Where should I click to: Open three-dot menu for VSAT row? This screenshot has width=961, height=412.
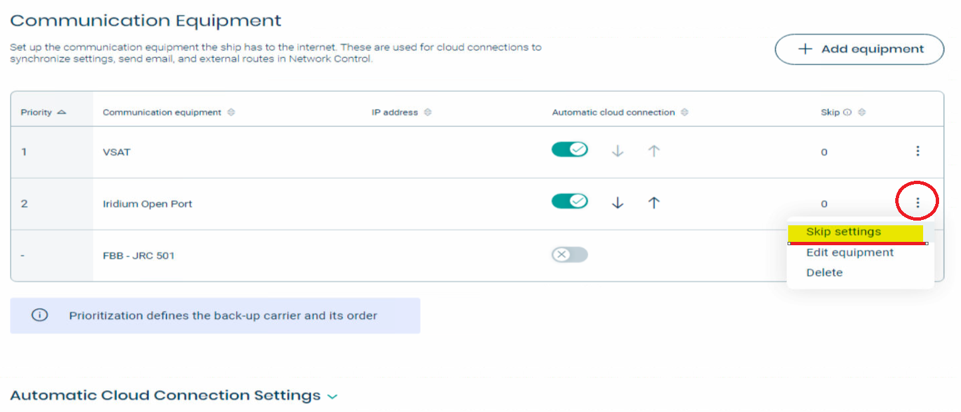pyautogui.click(x=917, y=151)
